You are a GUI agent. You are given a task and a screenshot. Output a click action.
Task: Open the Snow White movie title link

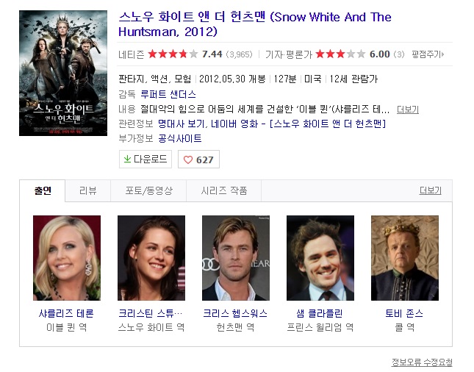pyautogui.click(x=255, y=24)
